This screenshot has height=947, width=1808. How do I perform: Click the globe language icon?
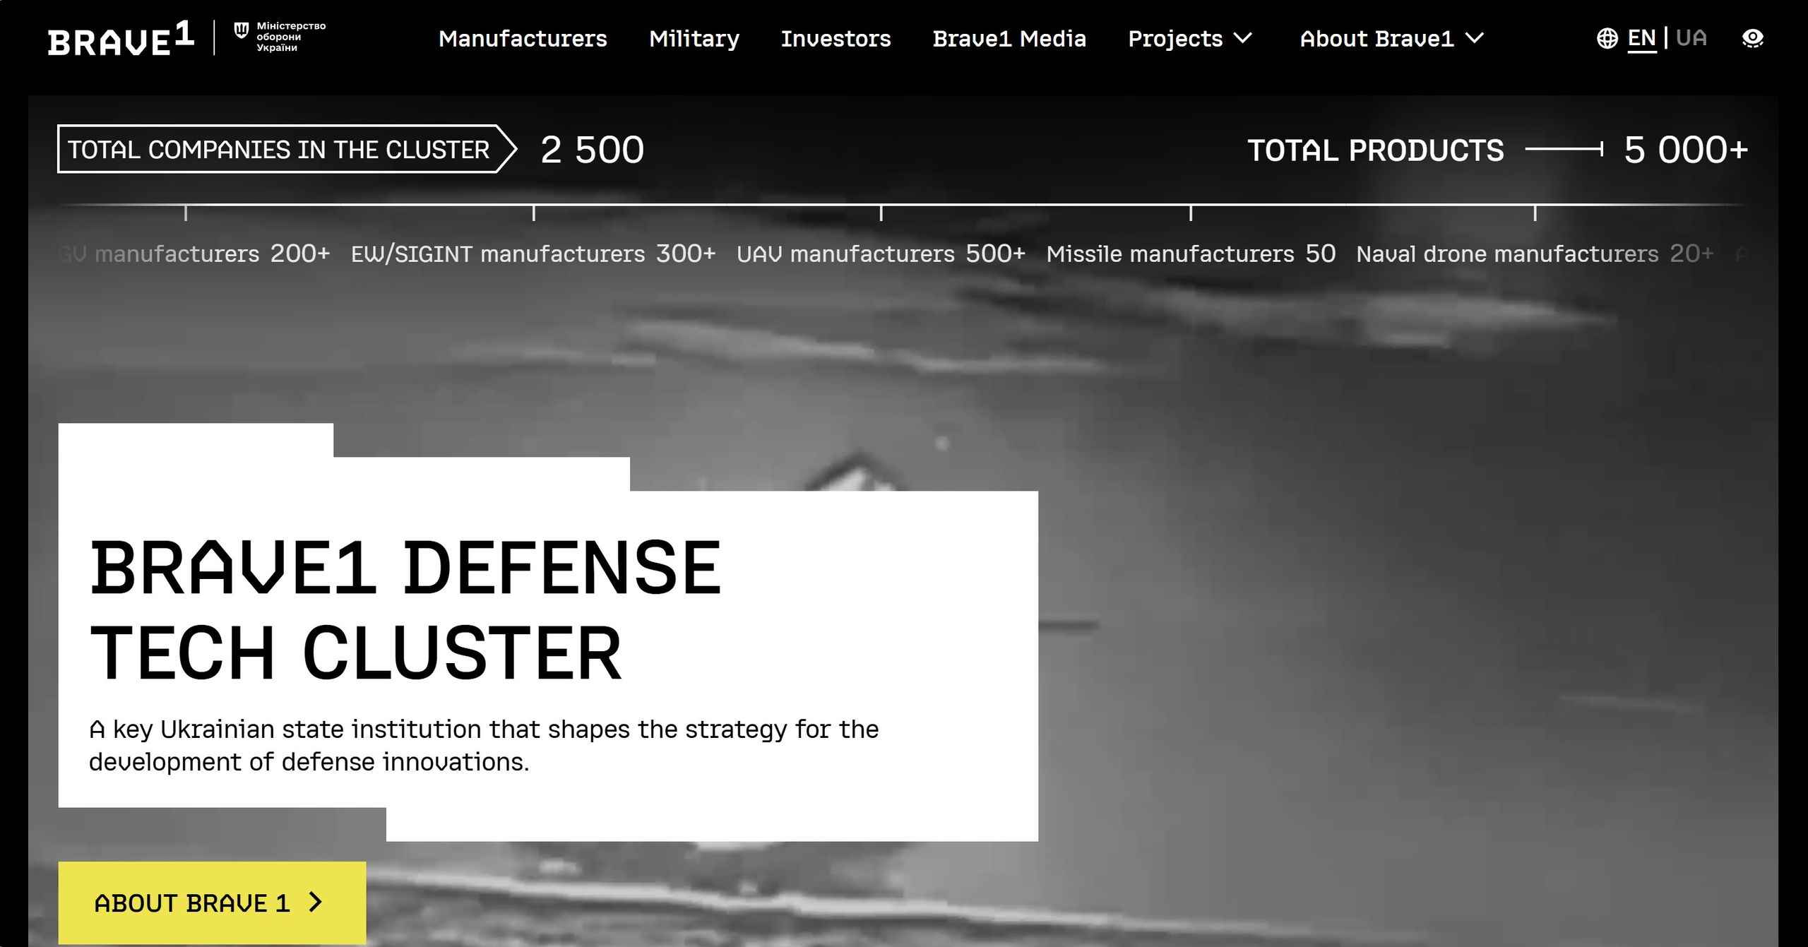(1607, 38)
